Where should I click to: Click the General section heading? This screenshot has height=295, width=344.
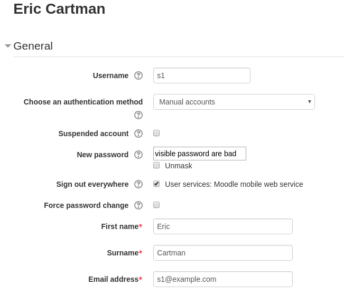[x=33, y=46]
